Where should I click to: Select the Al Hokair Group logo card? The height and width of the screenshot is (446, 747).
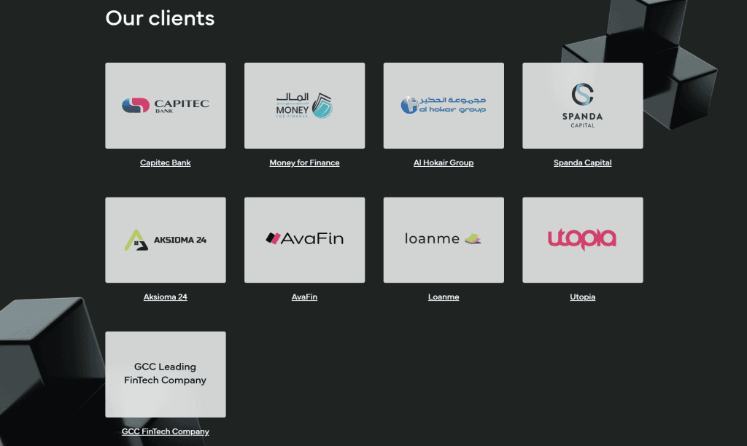point(444,106)
